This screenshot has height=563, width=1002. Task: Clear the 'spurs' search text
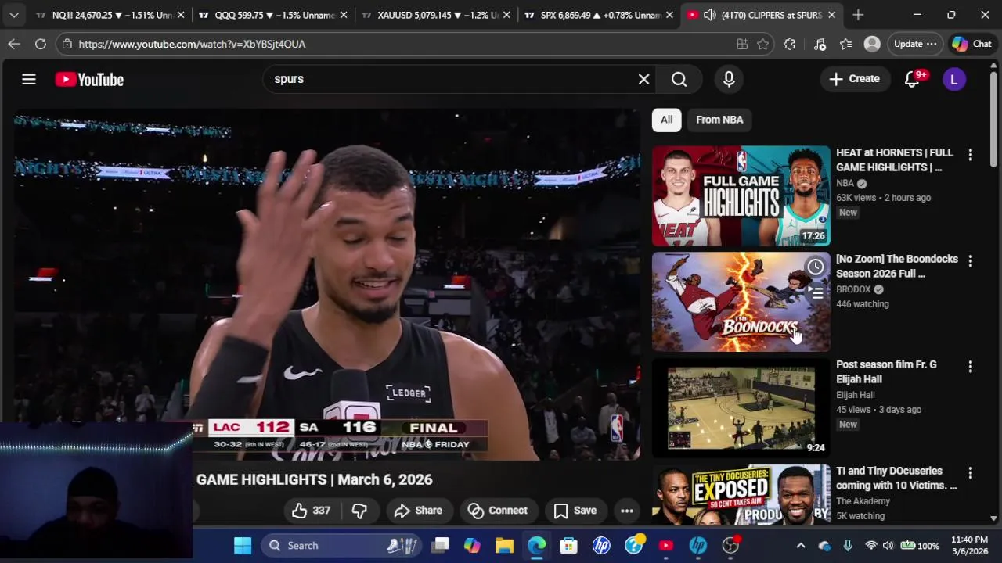coord(643,79)
